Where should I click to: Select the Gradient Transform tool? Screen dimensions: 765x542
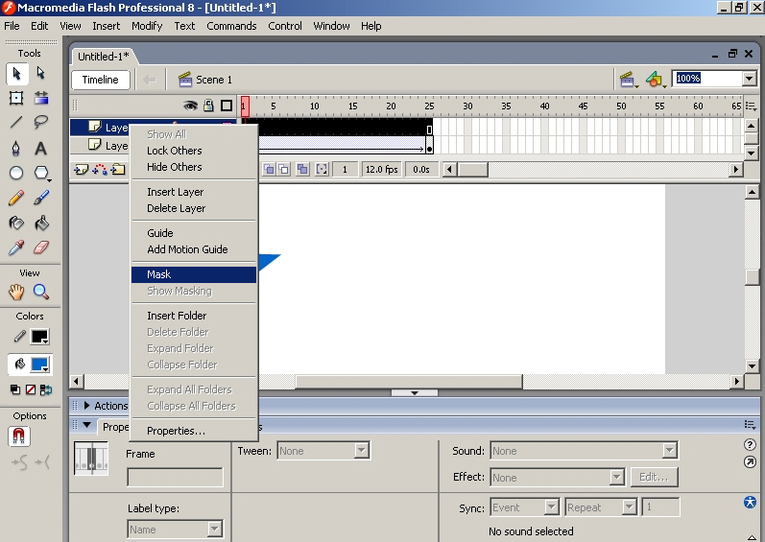click(x=41, y=98)
